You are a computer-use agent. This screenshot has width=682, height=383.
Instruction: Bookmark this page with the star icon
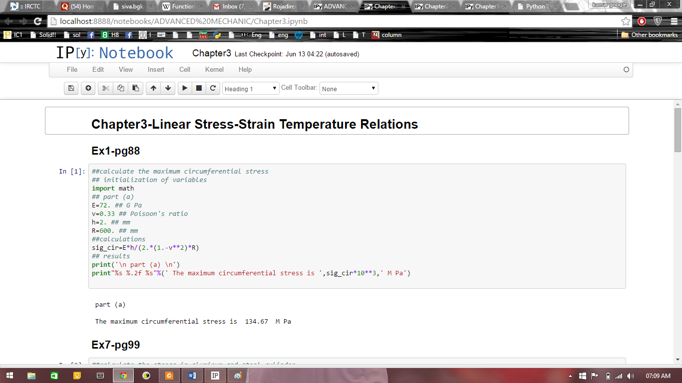pos(626,21)
